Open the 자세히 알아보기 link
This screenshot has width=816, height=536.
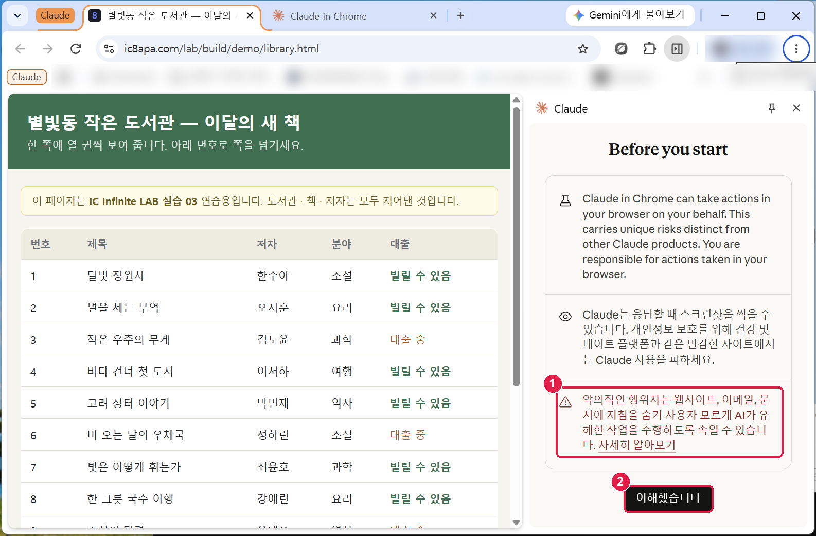coord(636,445)
